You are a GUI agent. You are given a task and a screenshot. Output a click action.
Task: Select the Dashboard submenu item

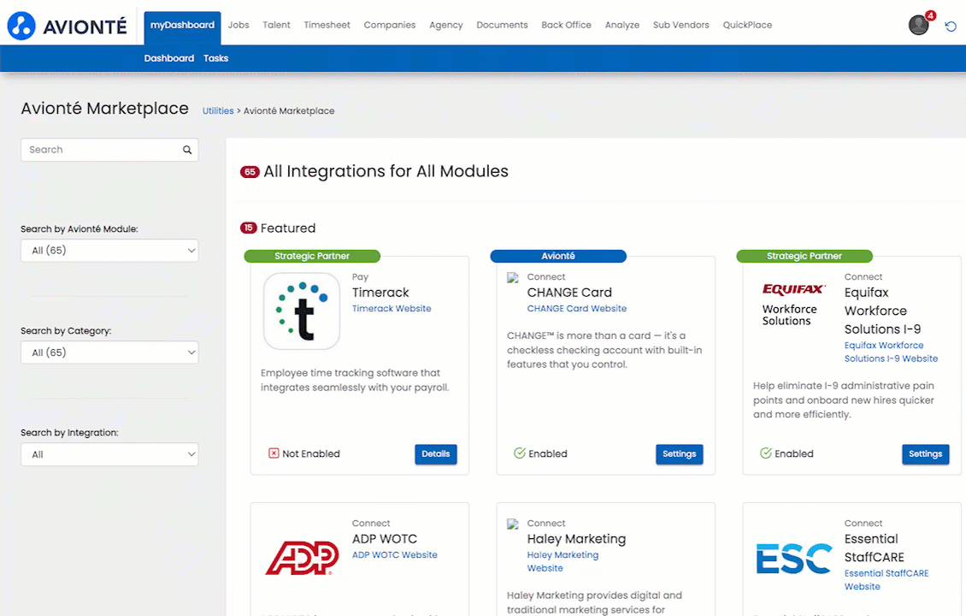tap(168, 58)
